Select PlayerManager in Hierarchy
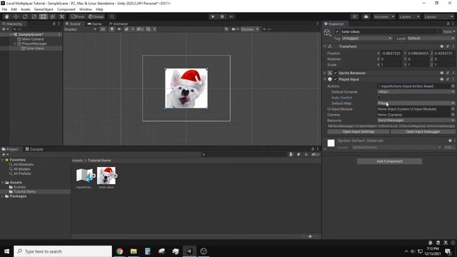The image size is (457, 257). tap(34, 44)
